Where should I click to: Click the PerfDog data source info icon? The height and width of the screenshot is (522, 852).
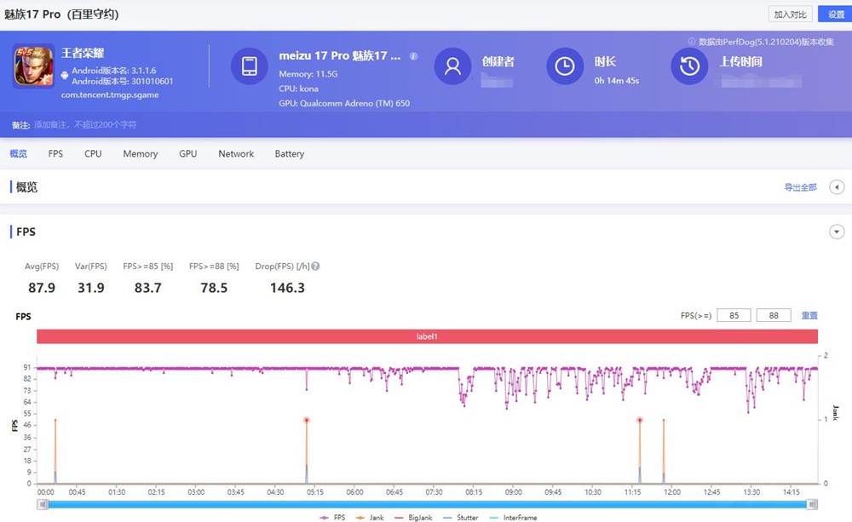pyautogui.click(x=692, y=41)
